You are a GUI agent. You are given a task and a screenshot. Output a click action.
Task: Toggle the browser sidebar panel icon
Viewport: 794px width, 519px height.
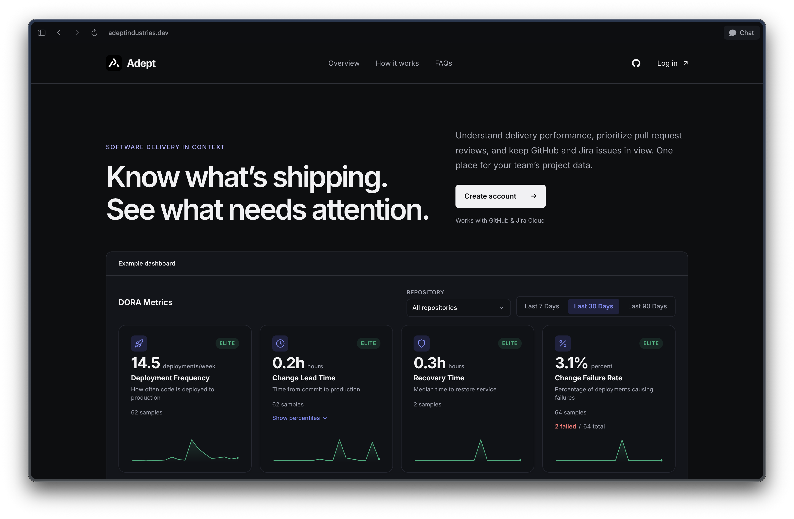(x=42, y=33)
